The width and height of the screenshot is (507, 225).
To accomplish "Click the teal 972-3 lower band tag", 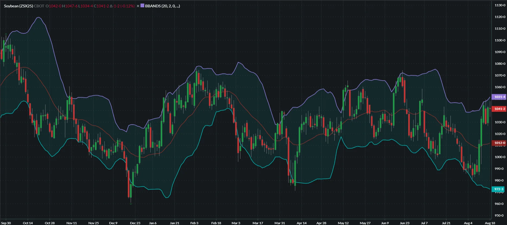I will click(x=499, y=189).
